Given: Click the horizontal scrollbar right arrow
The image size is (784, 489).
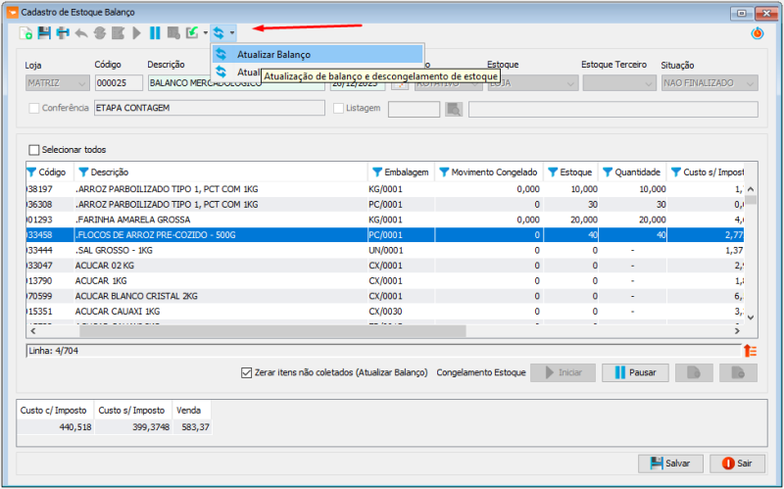Looking at the screenshot, I should tap(737, 331).
